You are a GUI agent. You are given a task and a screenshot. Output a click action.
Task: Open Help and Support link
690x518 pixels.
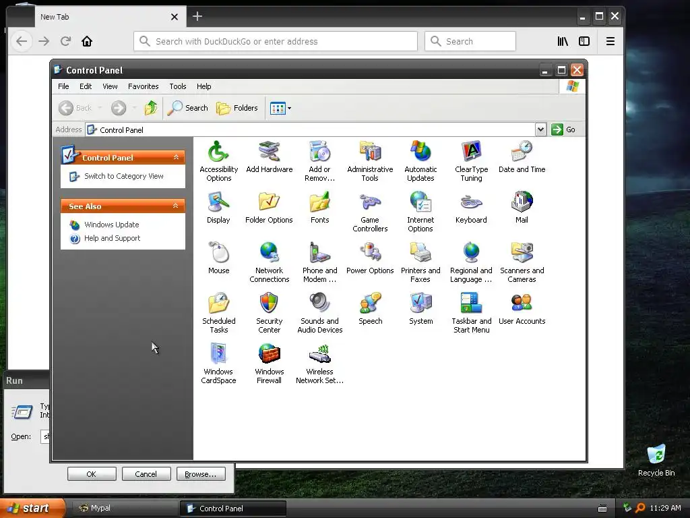[x=113, y=238]
